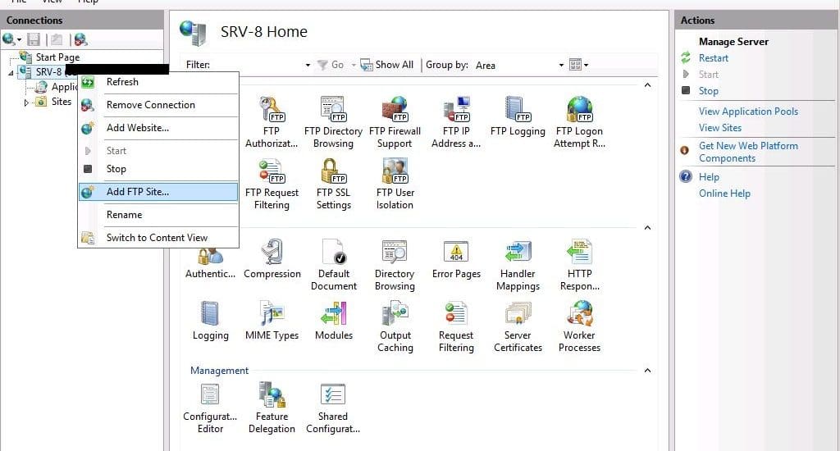
Task: Focus the Filter text input field
Action: [257, 65]
